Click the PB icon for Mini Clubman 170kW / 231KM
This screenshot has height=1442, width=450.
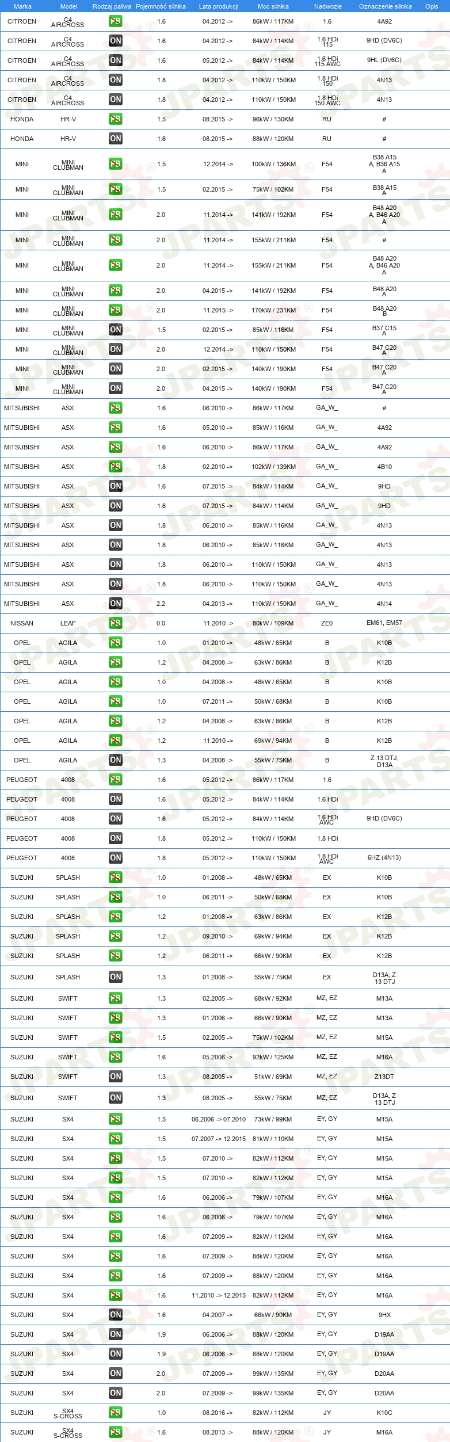115,310
